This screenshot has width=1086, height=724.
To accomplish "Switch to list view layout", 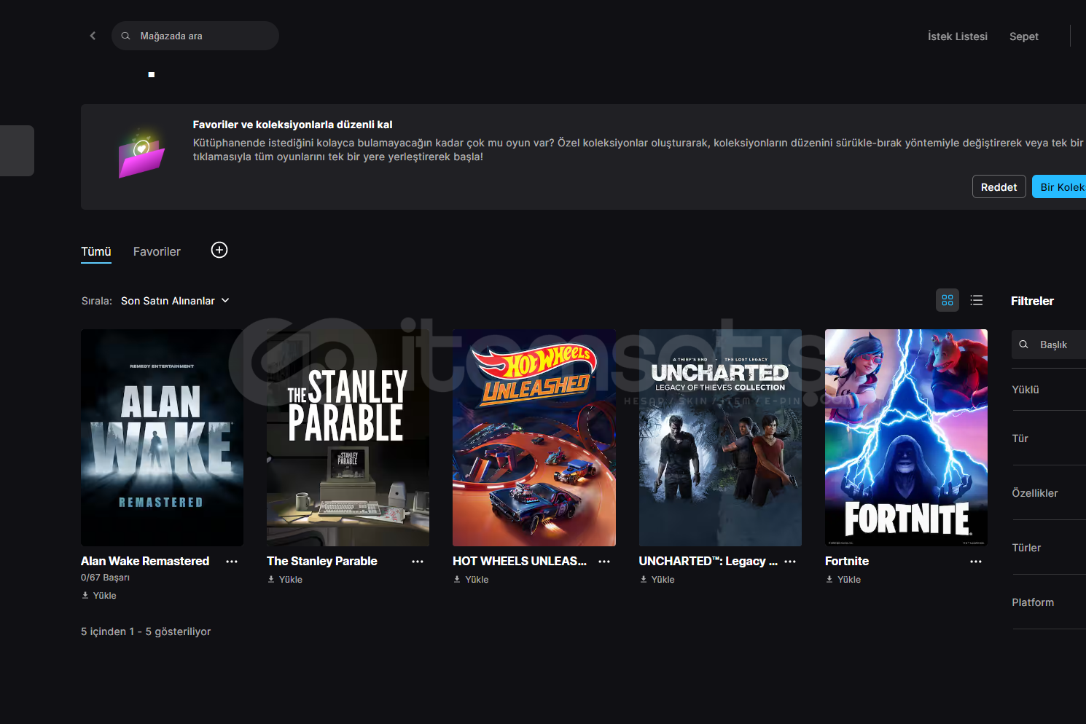I will click(x=977, y=300).
